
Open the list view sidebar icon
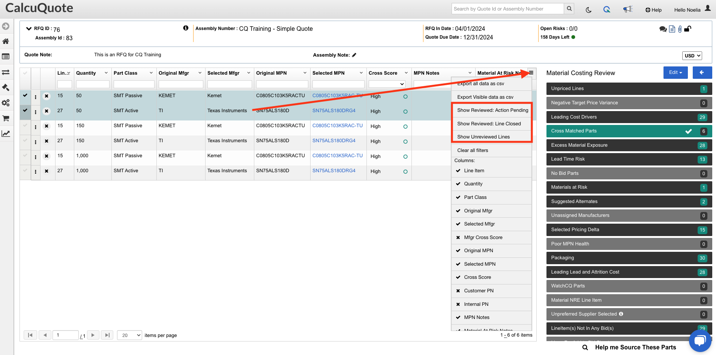click(6, 57)
